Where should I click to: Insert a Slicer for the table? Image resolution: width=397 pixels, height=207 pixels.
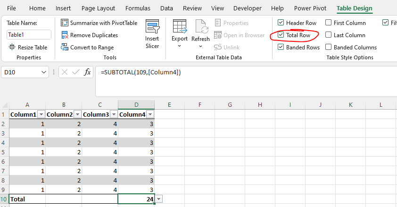(x=152, y=34)
